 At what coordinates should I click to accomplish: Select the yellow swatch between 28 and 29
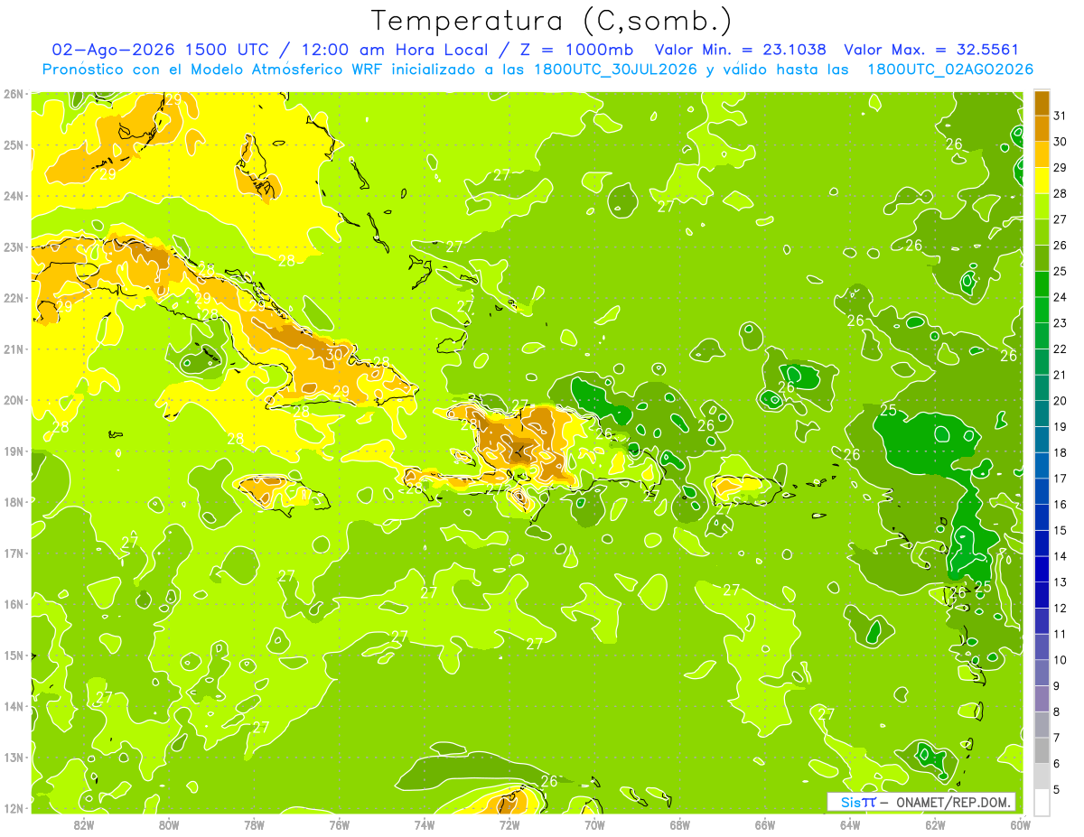(1042, 180)
